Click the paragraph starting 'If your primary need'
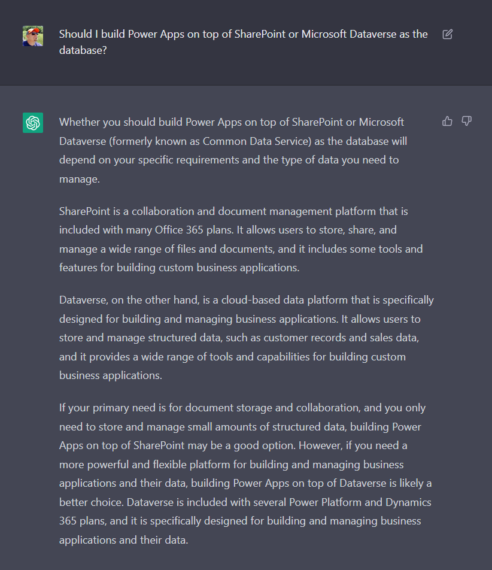Viewport: 492px width, 570px height. (x=245, y=474)
